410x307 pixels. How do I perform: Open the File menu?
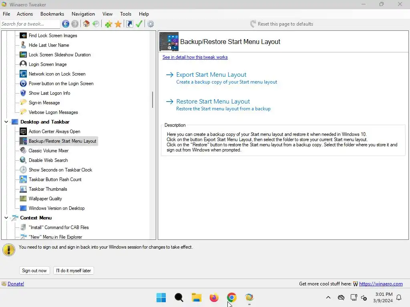tap(6, 14)
